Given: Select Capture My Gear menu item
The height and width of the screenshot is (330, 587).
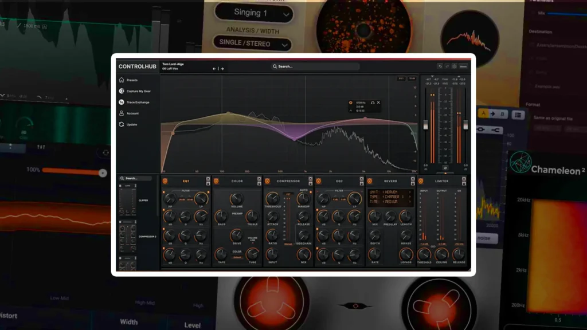Looking at the screenshot, I should 139,91.
